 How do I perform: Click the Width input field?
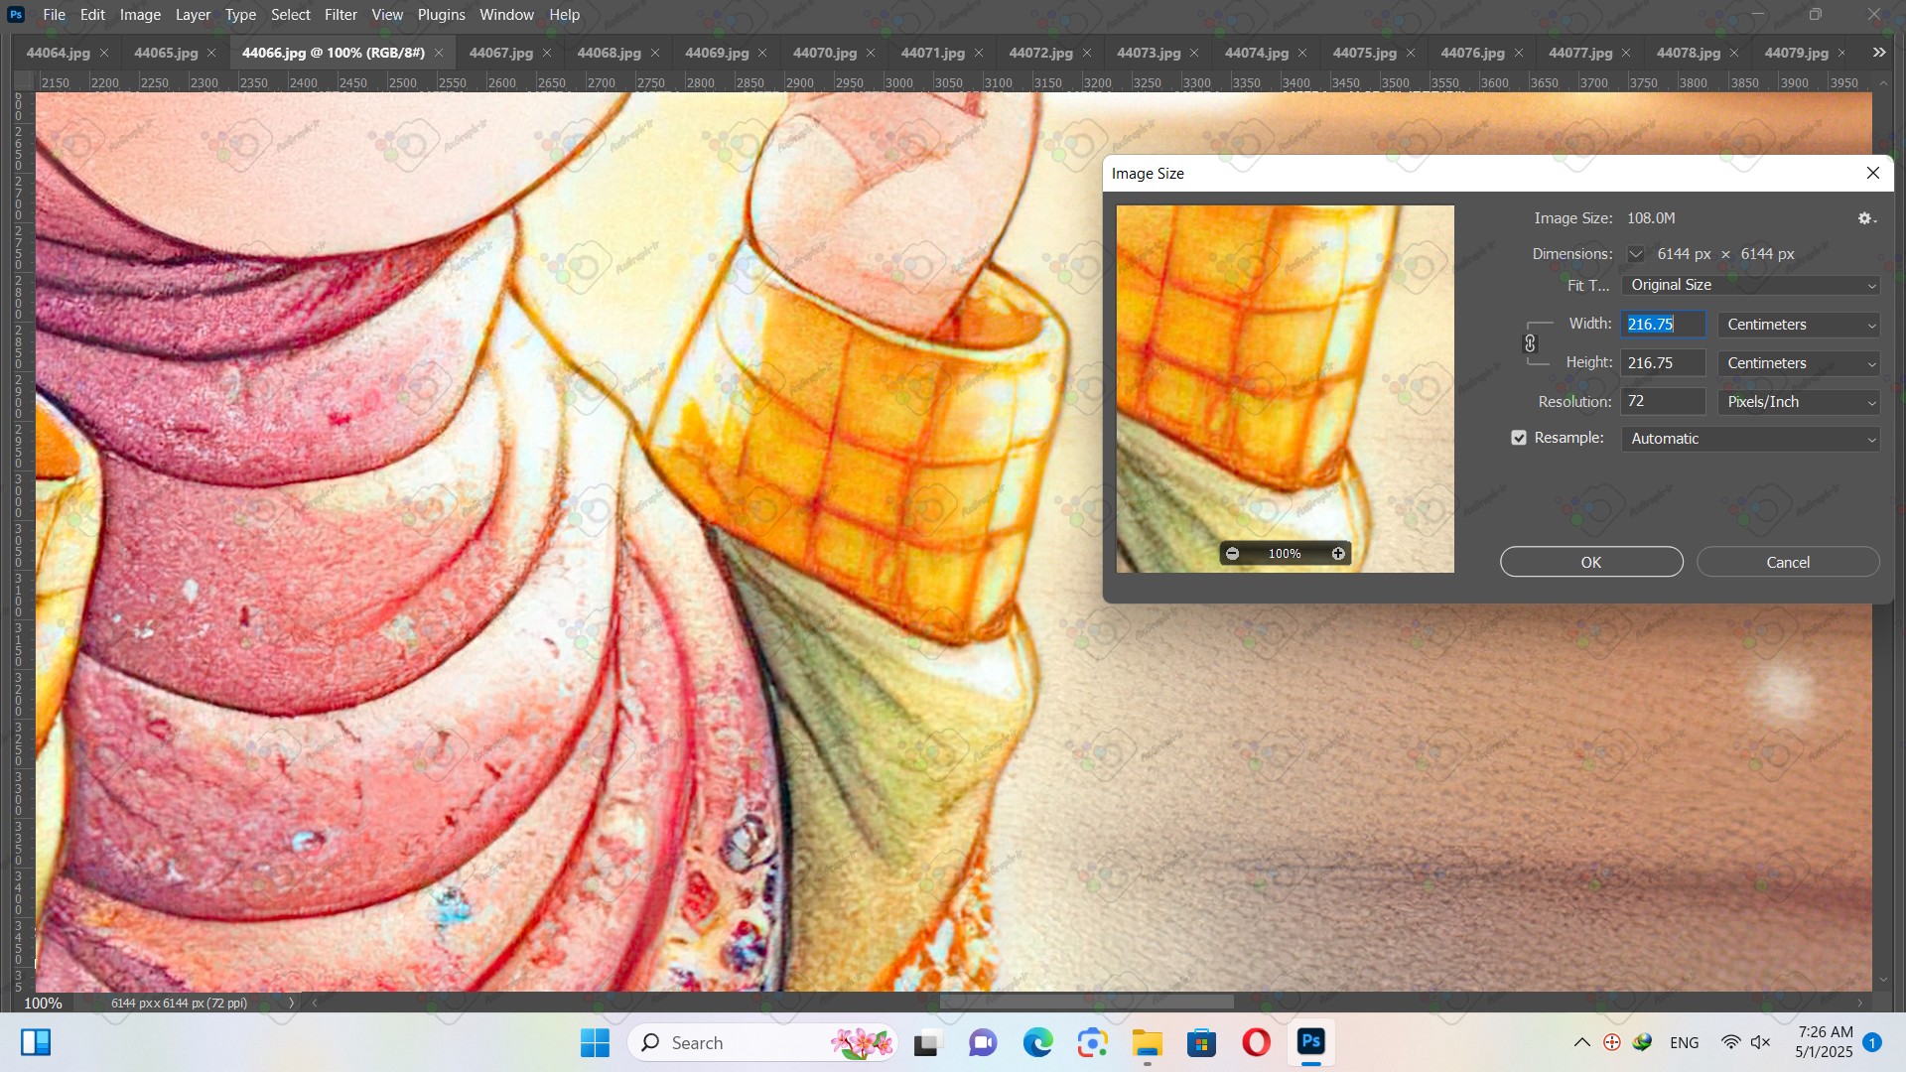(x=1663, y=325)
